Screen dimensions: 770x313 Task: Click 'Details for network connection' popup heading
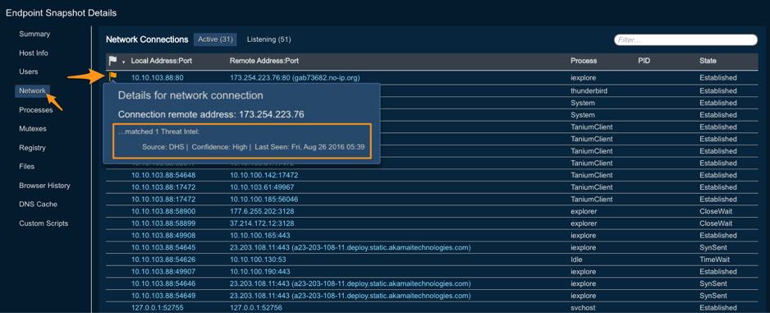pyautogui.click(x=190, y=95)
